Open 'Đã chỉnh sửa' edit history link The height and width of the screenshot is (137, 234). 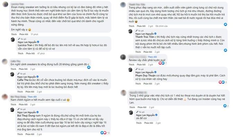point(162,26)
